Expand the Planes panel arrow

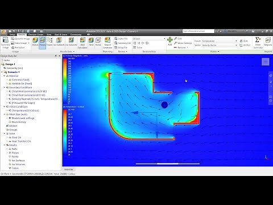click(218, 52)
